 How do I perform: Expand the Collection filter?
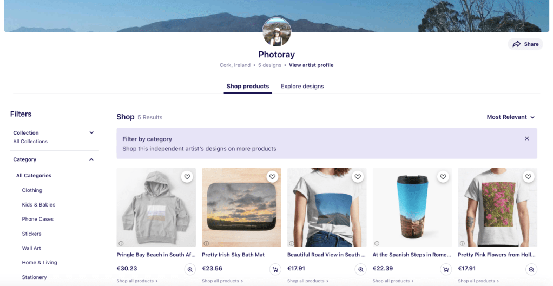(x=91, y=132)
